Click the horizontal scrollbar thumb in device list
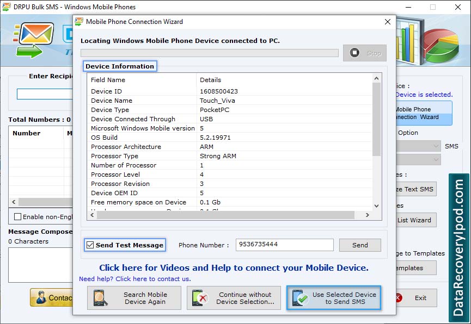Image resolution: width=471 pixels, height=324 pixels. point(225,215)
